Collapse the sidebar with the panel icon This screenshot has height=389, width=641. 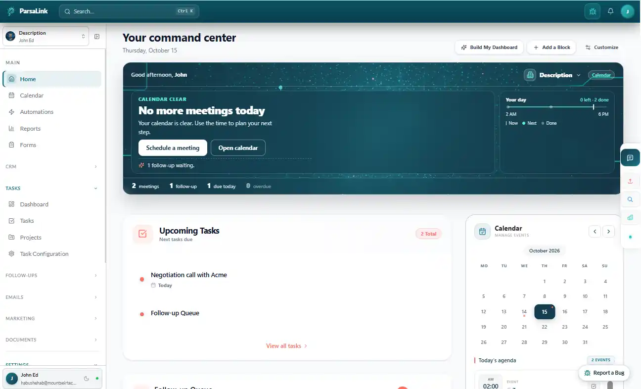(x=97, y=37)
